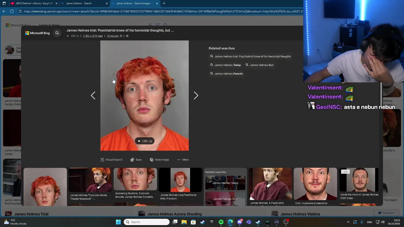Switch to the 'james holmes - Search' tab
Viewport: 404px width, 227px height.
click(x=85, y=3)
